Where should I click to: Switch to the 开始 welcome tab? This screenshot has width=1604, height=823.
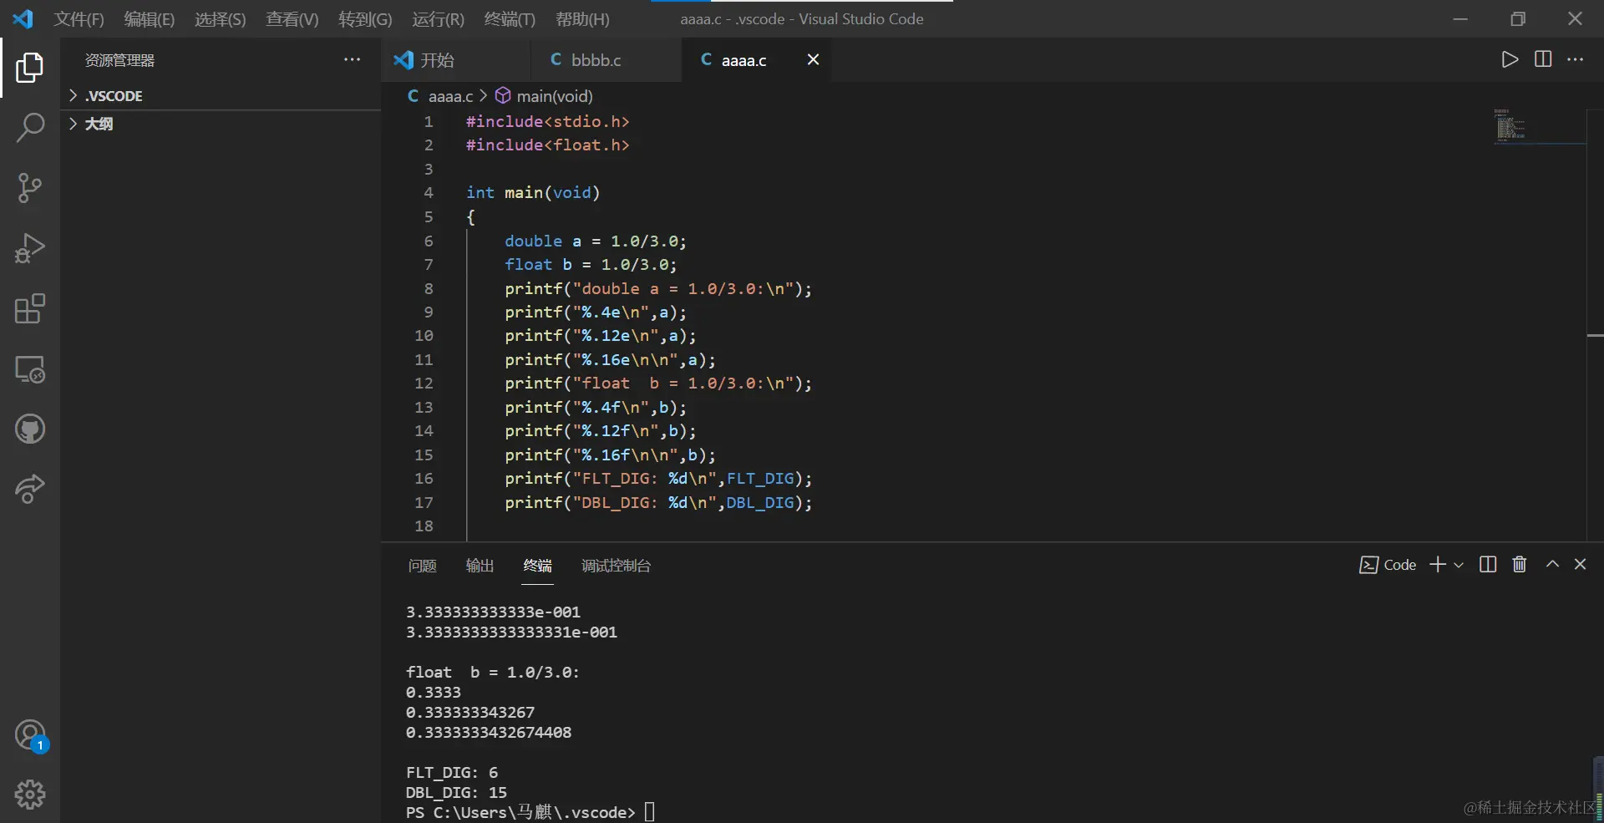(458, 59)
